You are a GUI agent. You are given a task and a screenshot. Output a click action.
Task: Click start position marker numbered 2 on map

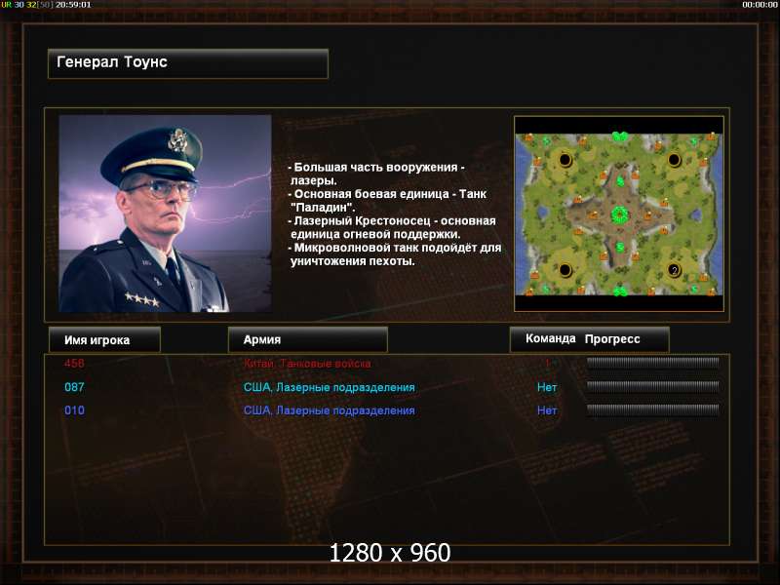pyautogui.click(x=674, y=270)
